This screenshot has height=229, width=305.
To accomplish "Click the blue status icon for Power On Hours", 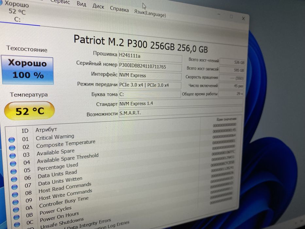I will point(17,224).
